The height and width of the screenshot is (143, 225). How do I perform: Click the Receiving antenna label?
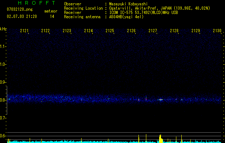click(82, 17)
